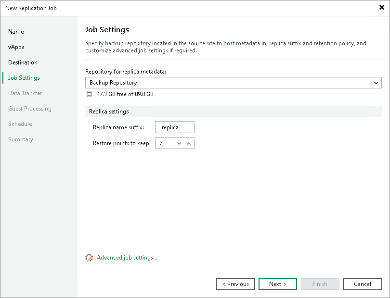Viewport: 390px width, 298px height.
Task: Click the 'Replica name suffix:' label
Action: coord(118,127)
